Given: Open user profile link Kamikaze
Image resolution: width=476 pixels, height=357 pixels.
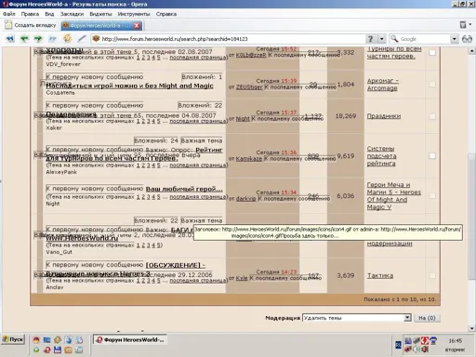Looking at the screenshot, I should [249, 159].
